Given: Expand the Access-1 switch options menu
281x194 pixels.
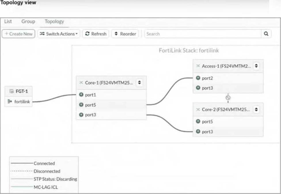Looking at the screenshot, I should click(x=256, y=66).
